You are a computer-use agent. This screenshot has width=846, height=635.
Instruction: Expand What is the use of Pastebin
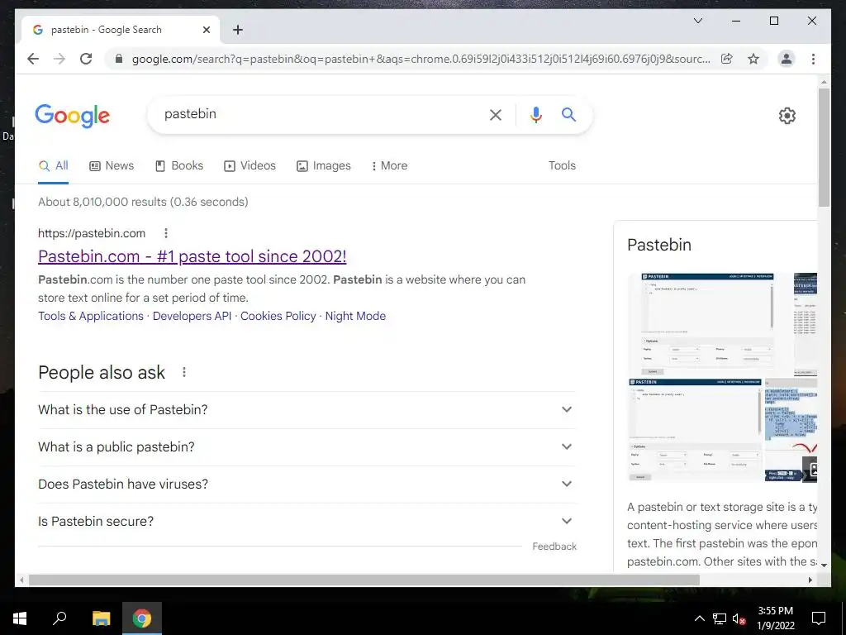tap(307, 410)
